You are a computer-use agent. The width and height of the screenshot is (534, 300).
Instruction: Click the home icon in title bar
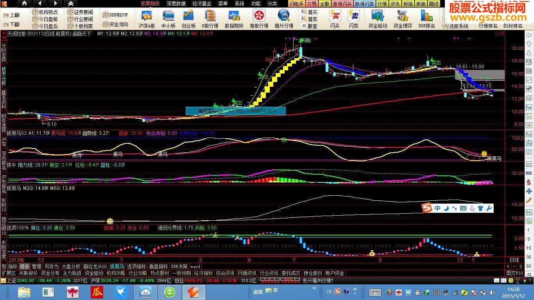(x=24, y=4)
